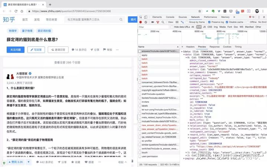Uncheck the Preserve log checkbox
The width and height of the screenshot is (267, 167).
pyautogui.click(x=209, y=22)
